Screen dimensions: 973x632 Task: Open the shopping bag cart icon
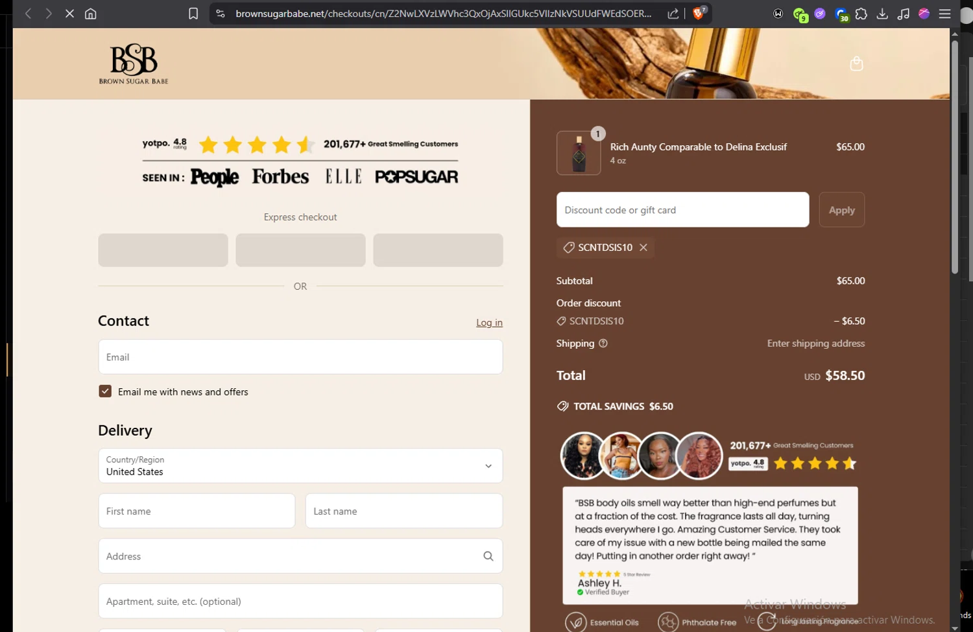(x=856, y=64)
